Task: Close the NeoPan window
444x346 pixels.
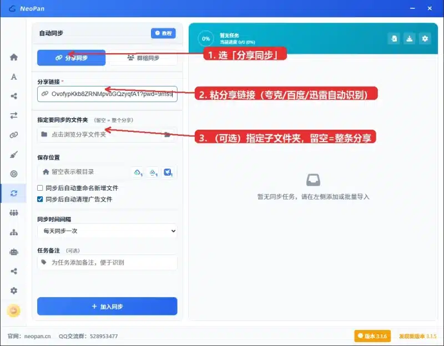Action: (430, 8)
